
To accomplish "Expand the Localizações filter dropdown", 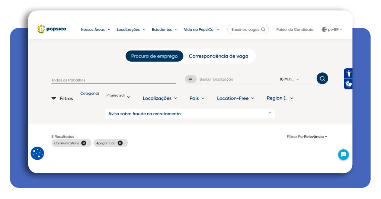I will click(160, 98).
